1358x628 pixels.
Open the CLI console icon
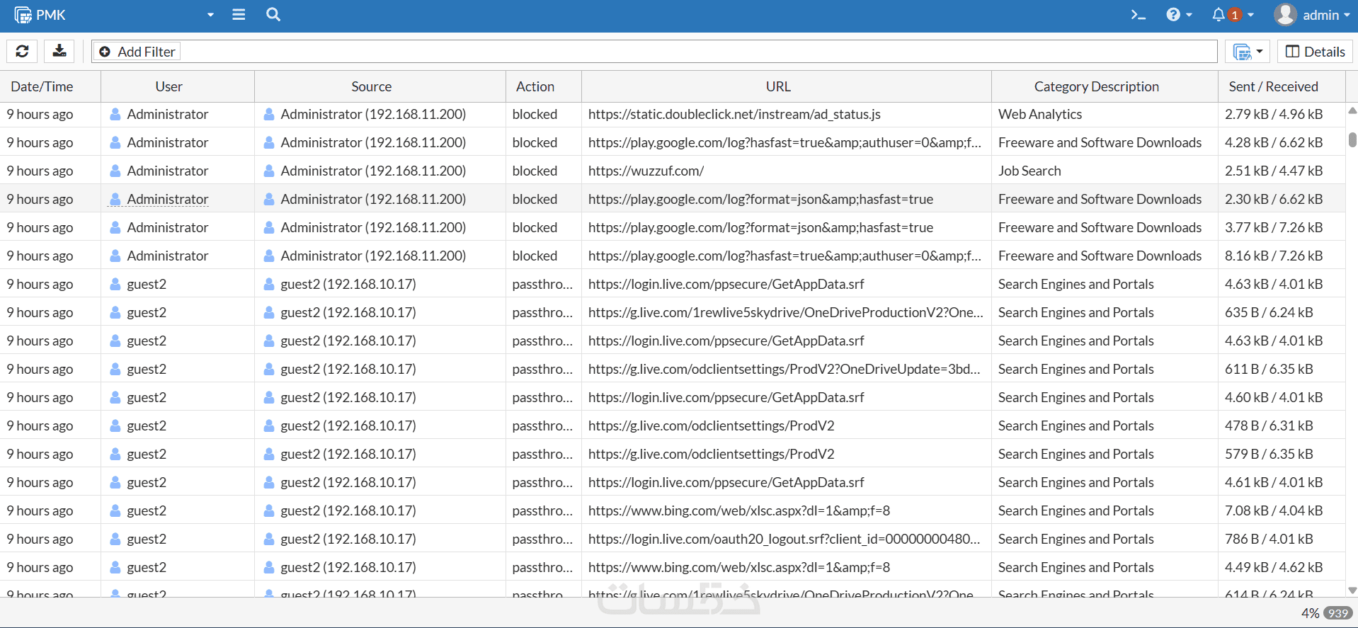(x=1138, y=15)
